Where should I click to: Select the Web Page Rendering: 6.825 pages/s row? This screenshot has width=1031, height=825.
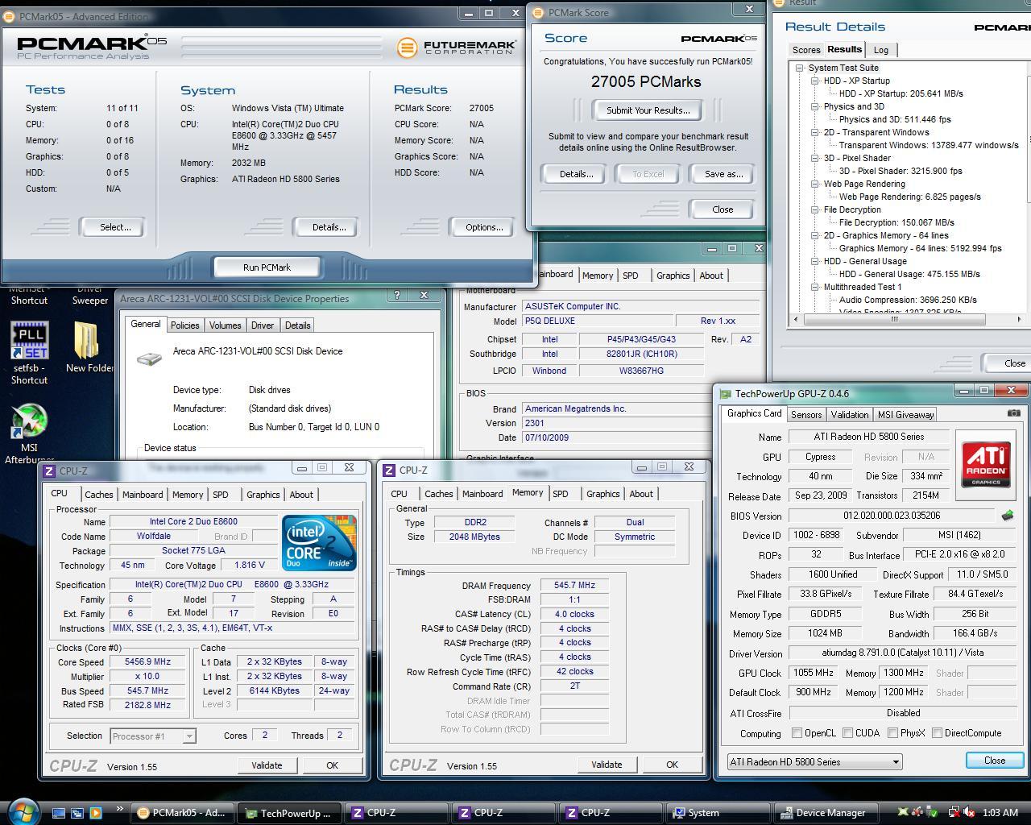909,197
